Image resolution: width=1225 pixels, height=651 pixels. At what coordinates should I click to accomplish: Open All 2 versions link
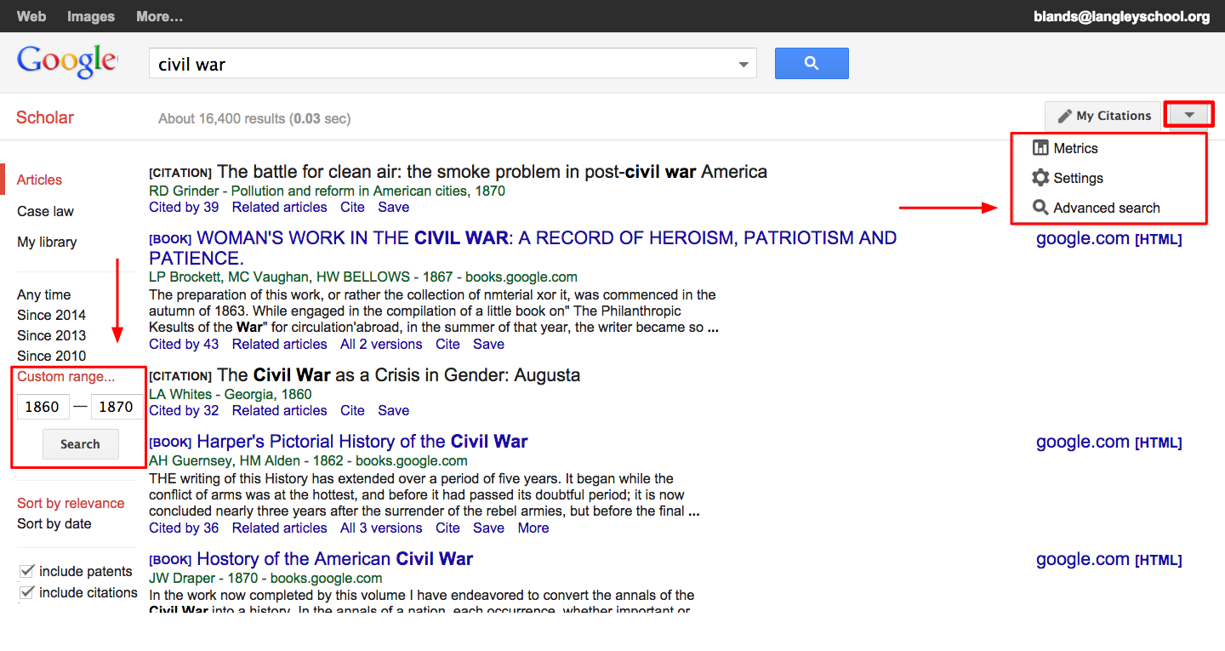point(381,344)
